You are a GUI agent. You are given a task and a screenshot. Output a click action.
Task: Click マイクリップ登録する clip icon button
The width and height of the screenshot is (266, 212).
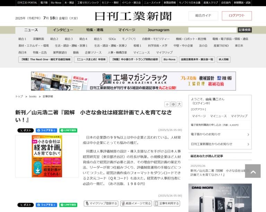(101, 204)
